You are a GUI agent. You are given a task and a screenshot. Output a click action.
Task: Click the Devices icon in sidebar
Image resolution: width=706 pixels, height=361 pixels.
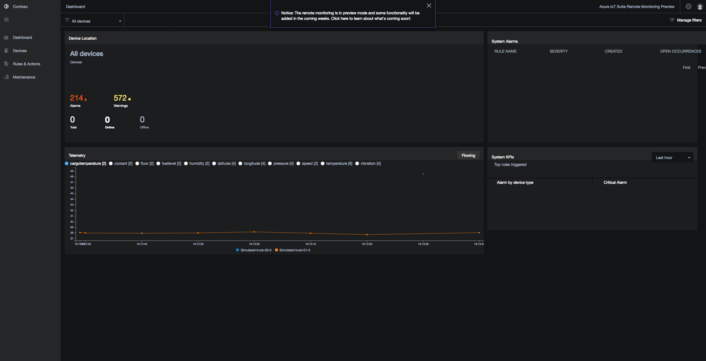[x=6, y=50]
